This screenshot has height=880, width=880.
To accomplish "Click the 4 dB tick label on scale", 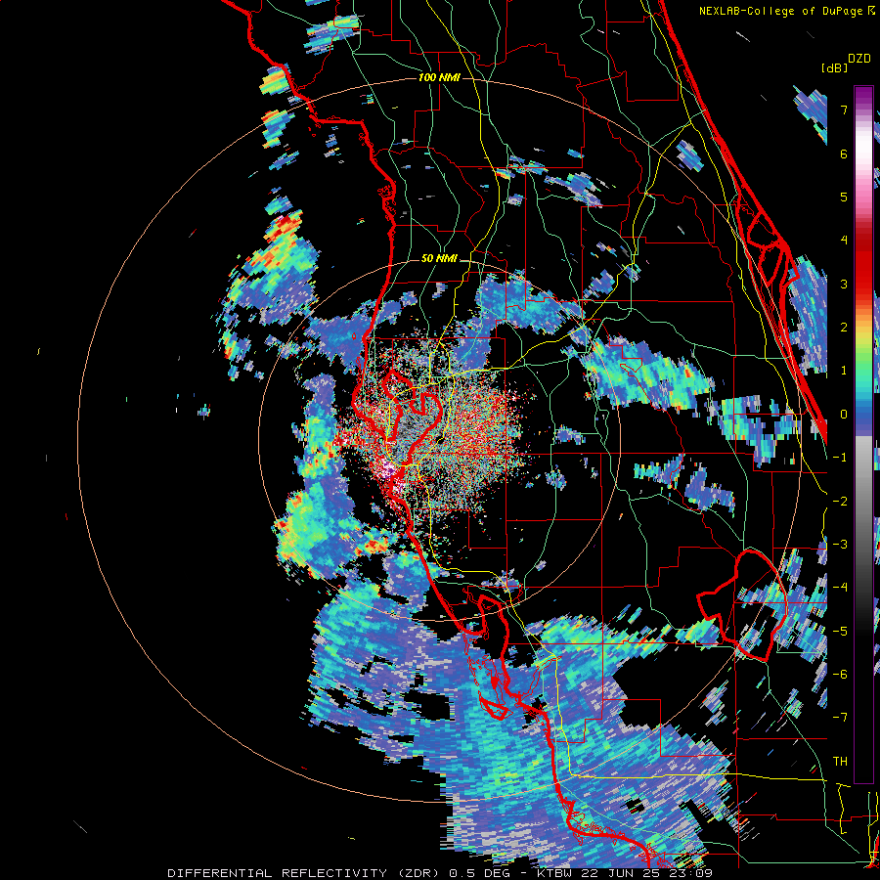I will [x=844, y=241].
